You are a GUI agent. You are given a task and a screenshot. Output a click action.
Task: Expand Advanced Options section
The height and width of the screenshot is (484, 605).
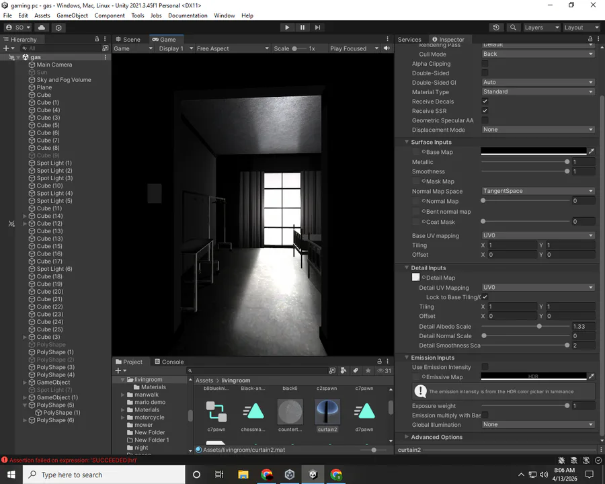(407, 436)
